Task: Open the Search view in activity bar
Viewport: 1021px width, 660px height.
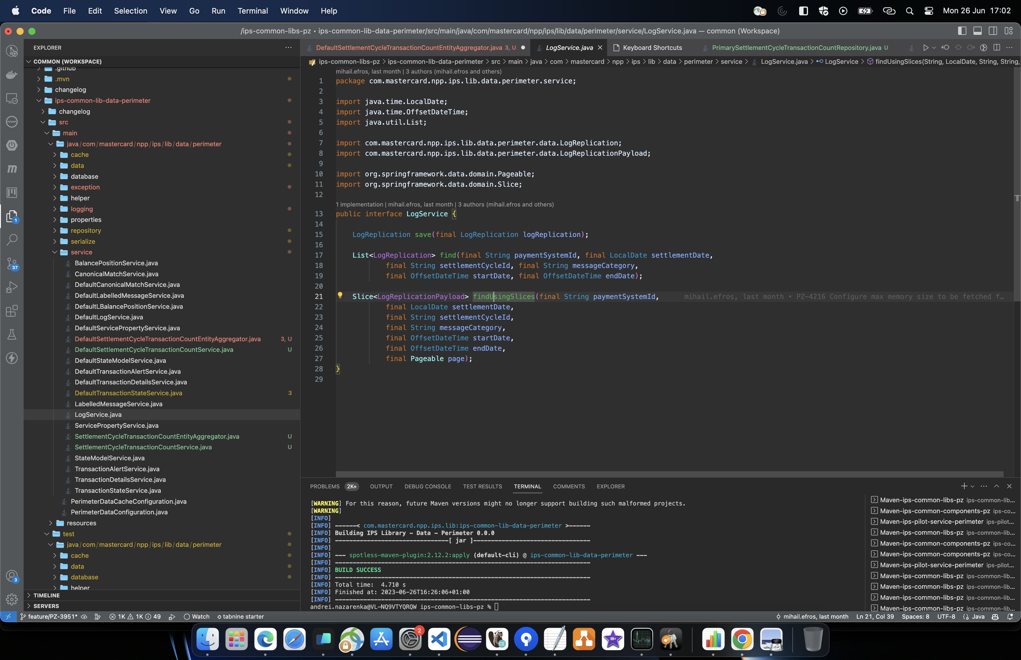Action: point(12,239)
